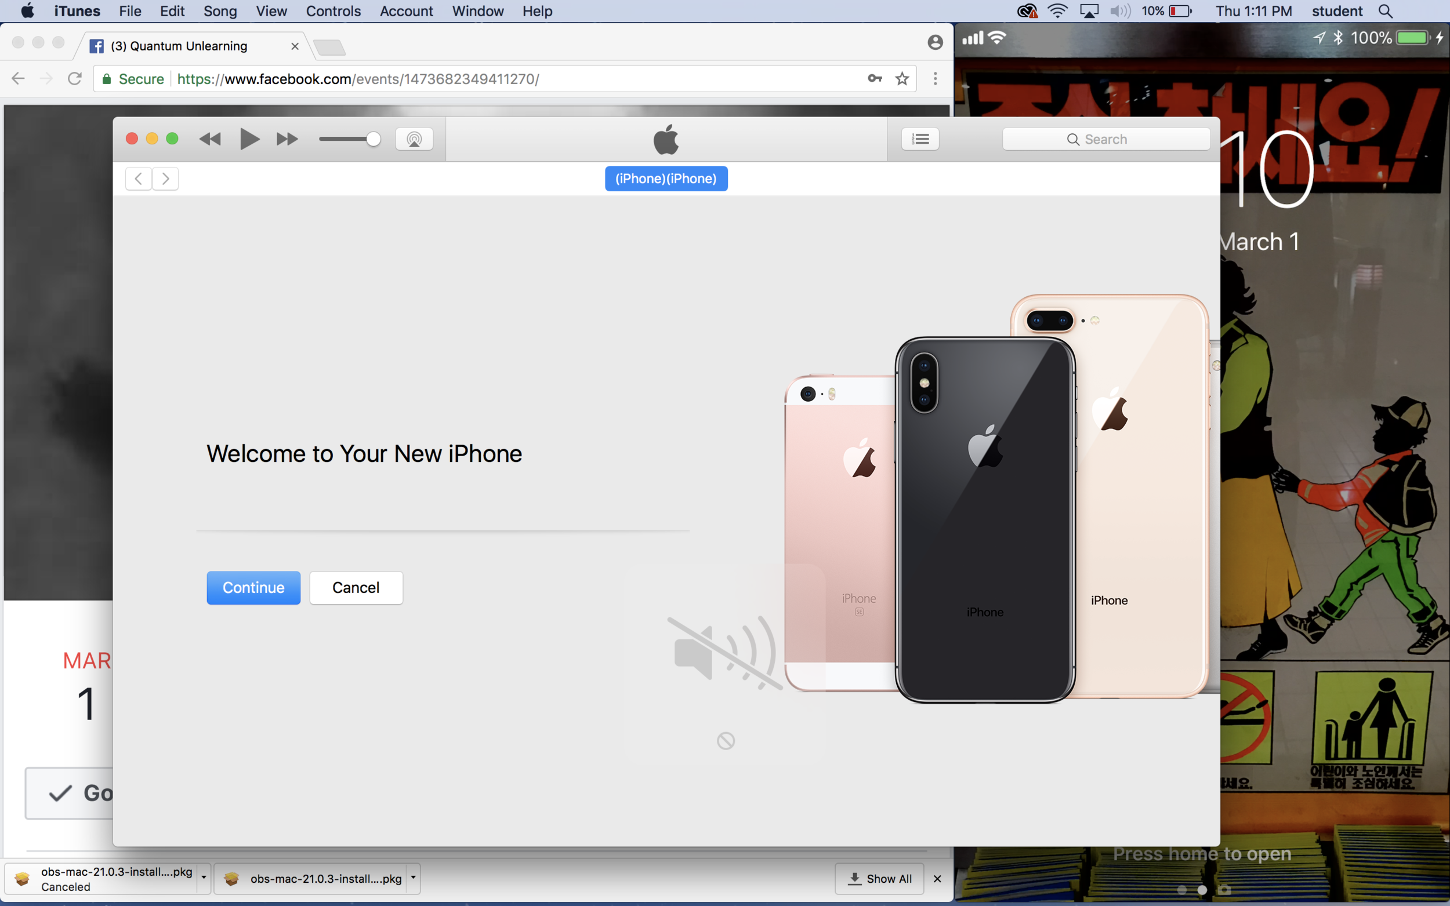Open the Account menu
This screenshot has width=1450, height=906.
[x=406, y=11]
